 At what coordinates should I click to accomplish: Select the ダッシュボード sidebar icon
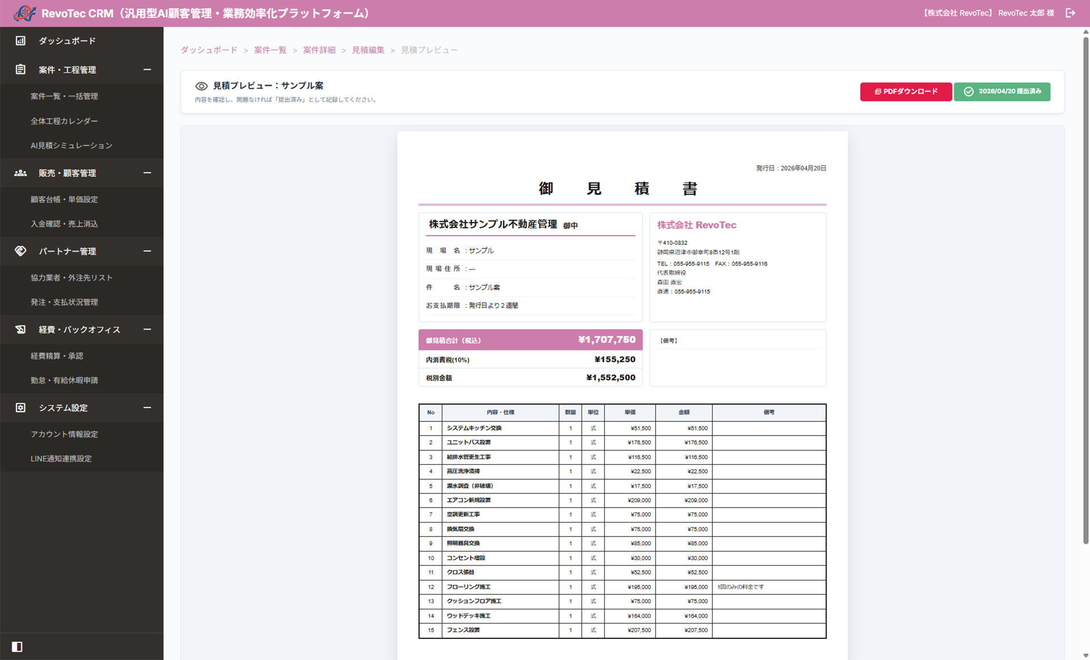point(20,40)
